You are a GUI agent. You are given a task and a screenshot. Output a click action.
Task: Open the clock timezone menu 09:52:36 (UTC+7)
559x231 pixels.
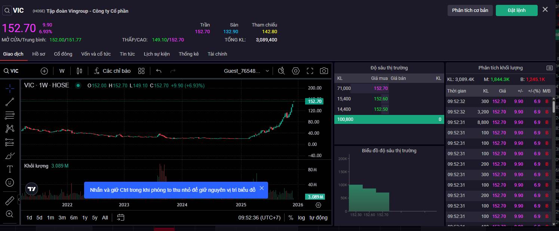259,218
